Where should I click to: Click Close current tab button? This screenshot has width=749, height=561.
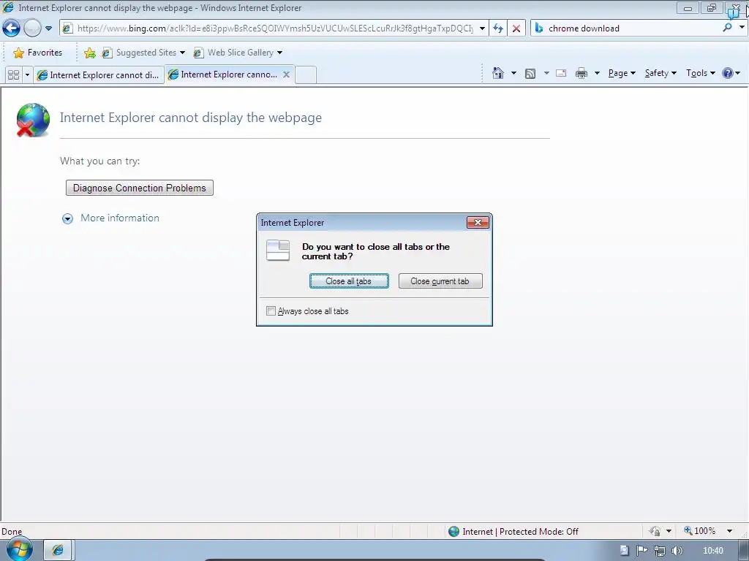click(440, 281)
